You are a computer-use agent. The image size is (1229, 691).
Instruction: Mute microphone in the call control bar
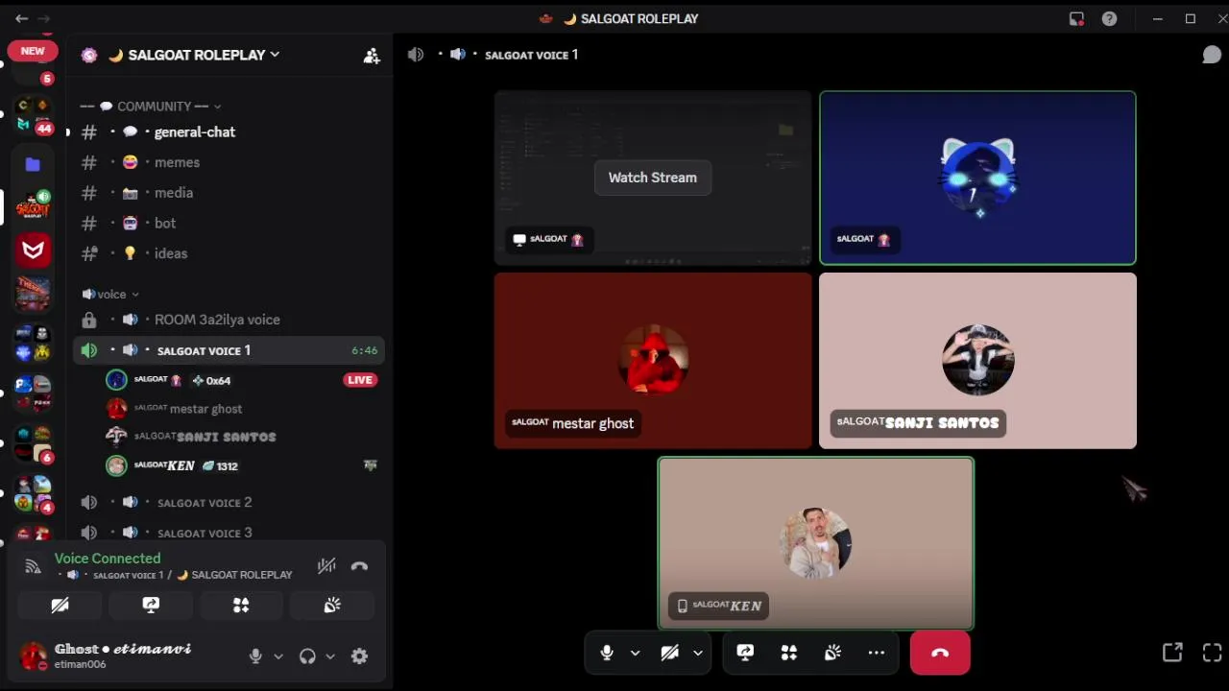click(607, 653)
